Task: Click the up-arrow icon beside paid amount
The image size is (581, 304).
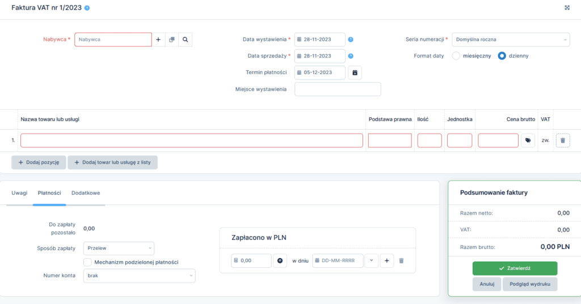Action: [x=280, y=260]
